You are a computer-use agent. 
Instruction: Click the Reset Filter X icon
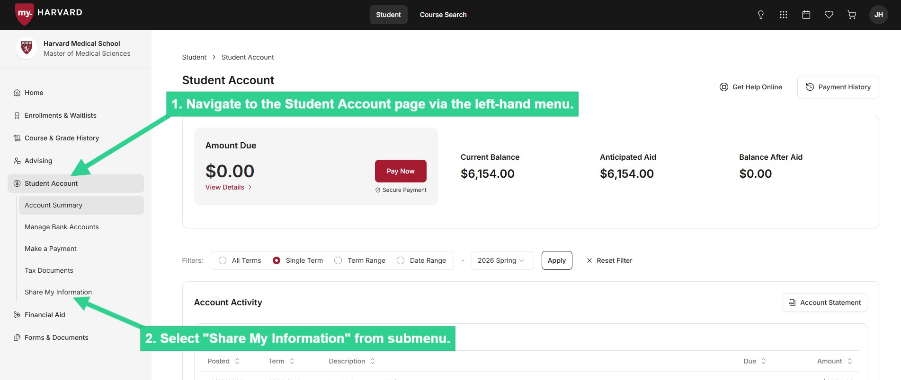589,260
